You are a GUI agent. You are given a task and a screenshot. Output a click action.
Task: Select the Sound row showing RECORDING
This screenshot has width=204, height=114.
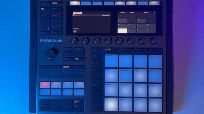[x=91, y=15]
